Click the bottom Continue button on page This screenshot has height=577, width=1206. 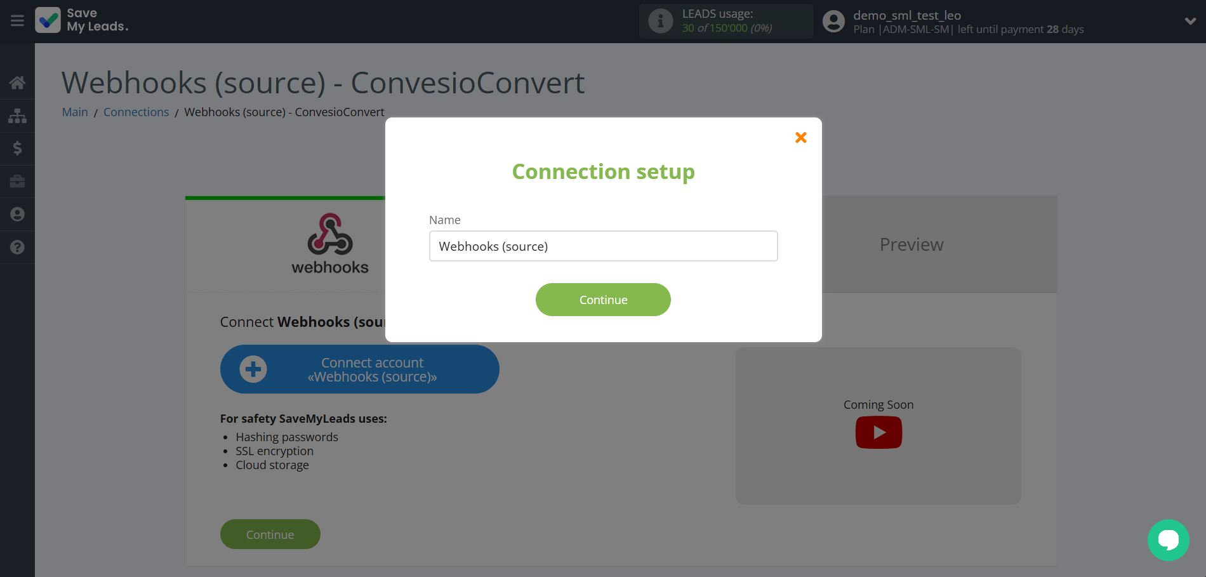(x=270, y=534)
